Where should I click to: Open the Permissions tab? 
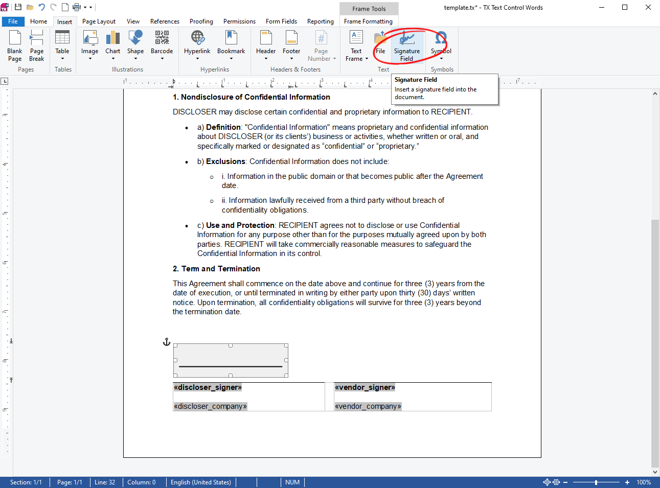pyautogui.click(x=239, y=21)
